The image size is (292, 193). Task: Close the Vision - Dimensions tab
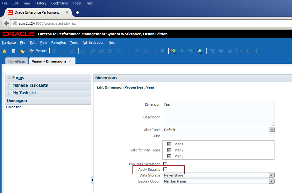pyautogui.click(x=70, y=61)
